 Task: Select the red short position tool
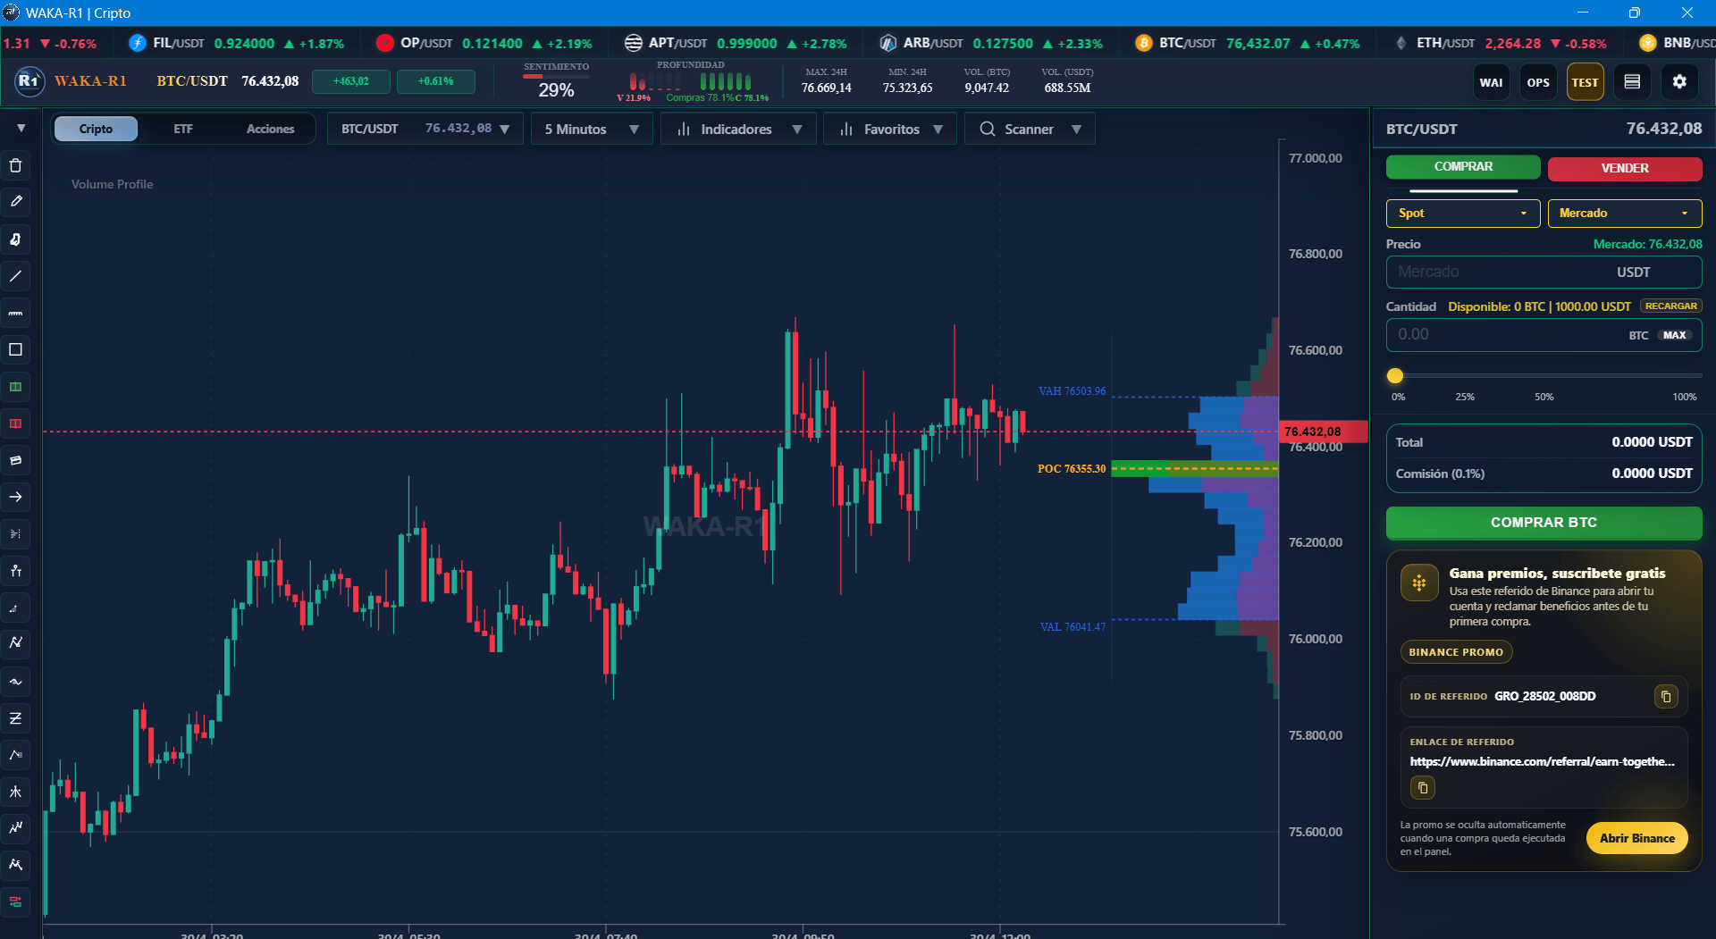(x=15, y=423)
